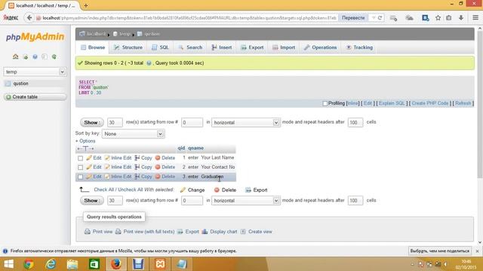Reload page using browser refresh icon
The width and height of the screenshot is (483, 271).
coord(380,18)
